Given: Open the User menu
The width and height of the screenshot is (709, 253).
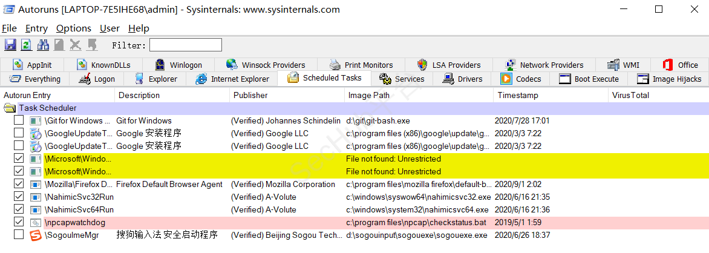Looking at the screenshot, I should click(110, 28).
